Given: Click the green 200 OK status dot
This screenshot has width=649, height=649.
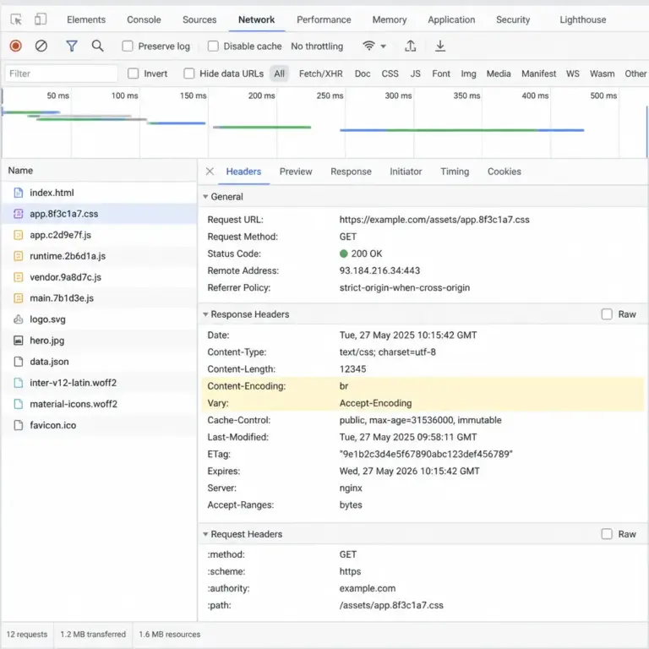Looking at the screenshot, I should [344, 254].
